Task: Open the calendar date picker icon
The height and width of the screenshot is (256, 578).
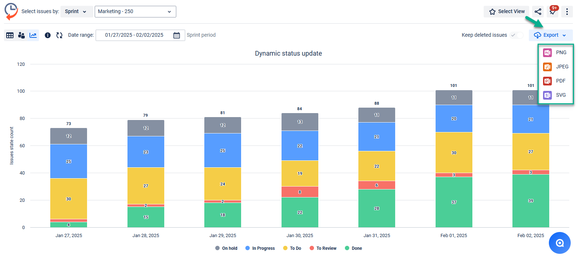Action: coord(177,35)
